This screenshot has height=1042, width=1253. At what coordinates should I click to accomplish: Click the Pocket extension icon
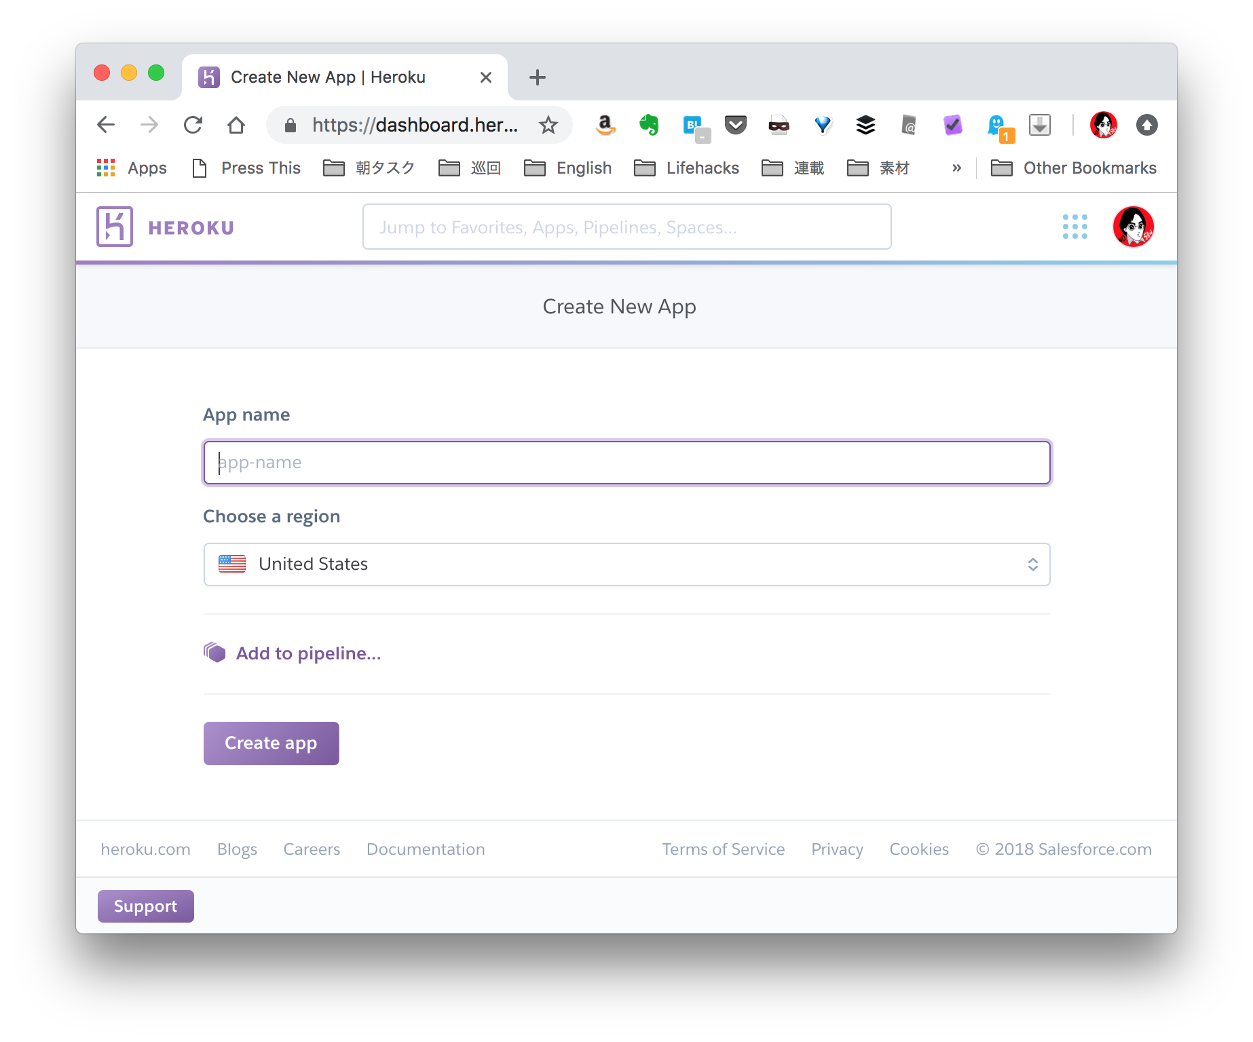[736, 125]
